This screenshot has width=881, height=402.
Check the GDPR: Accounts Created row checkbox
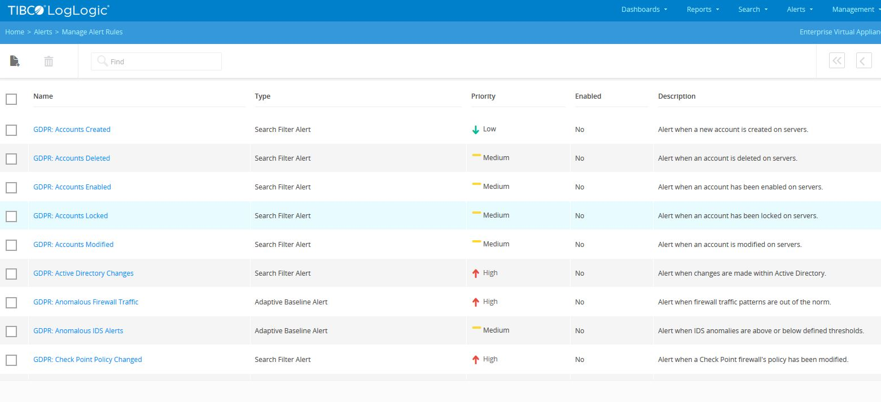(11, 130)
